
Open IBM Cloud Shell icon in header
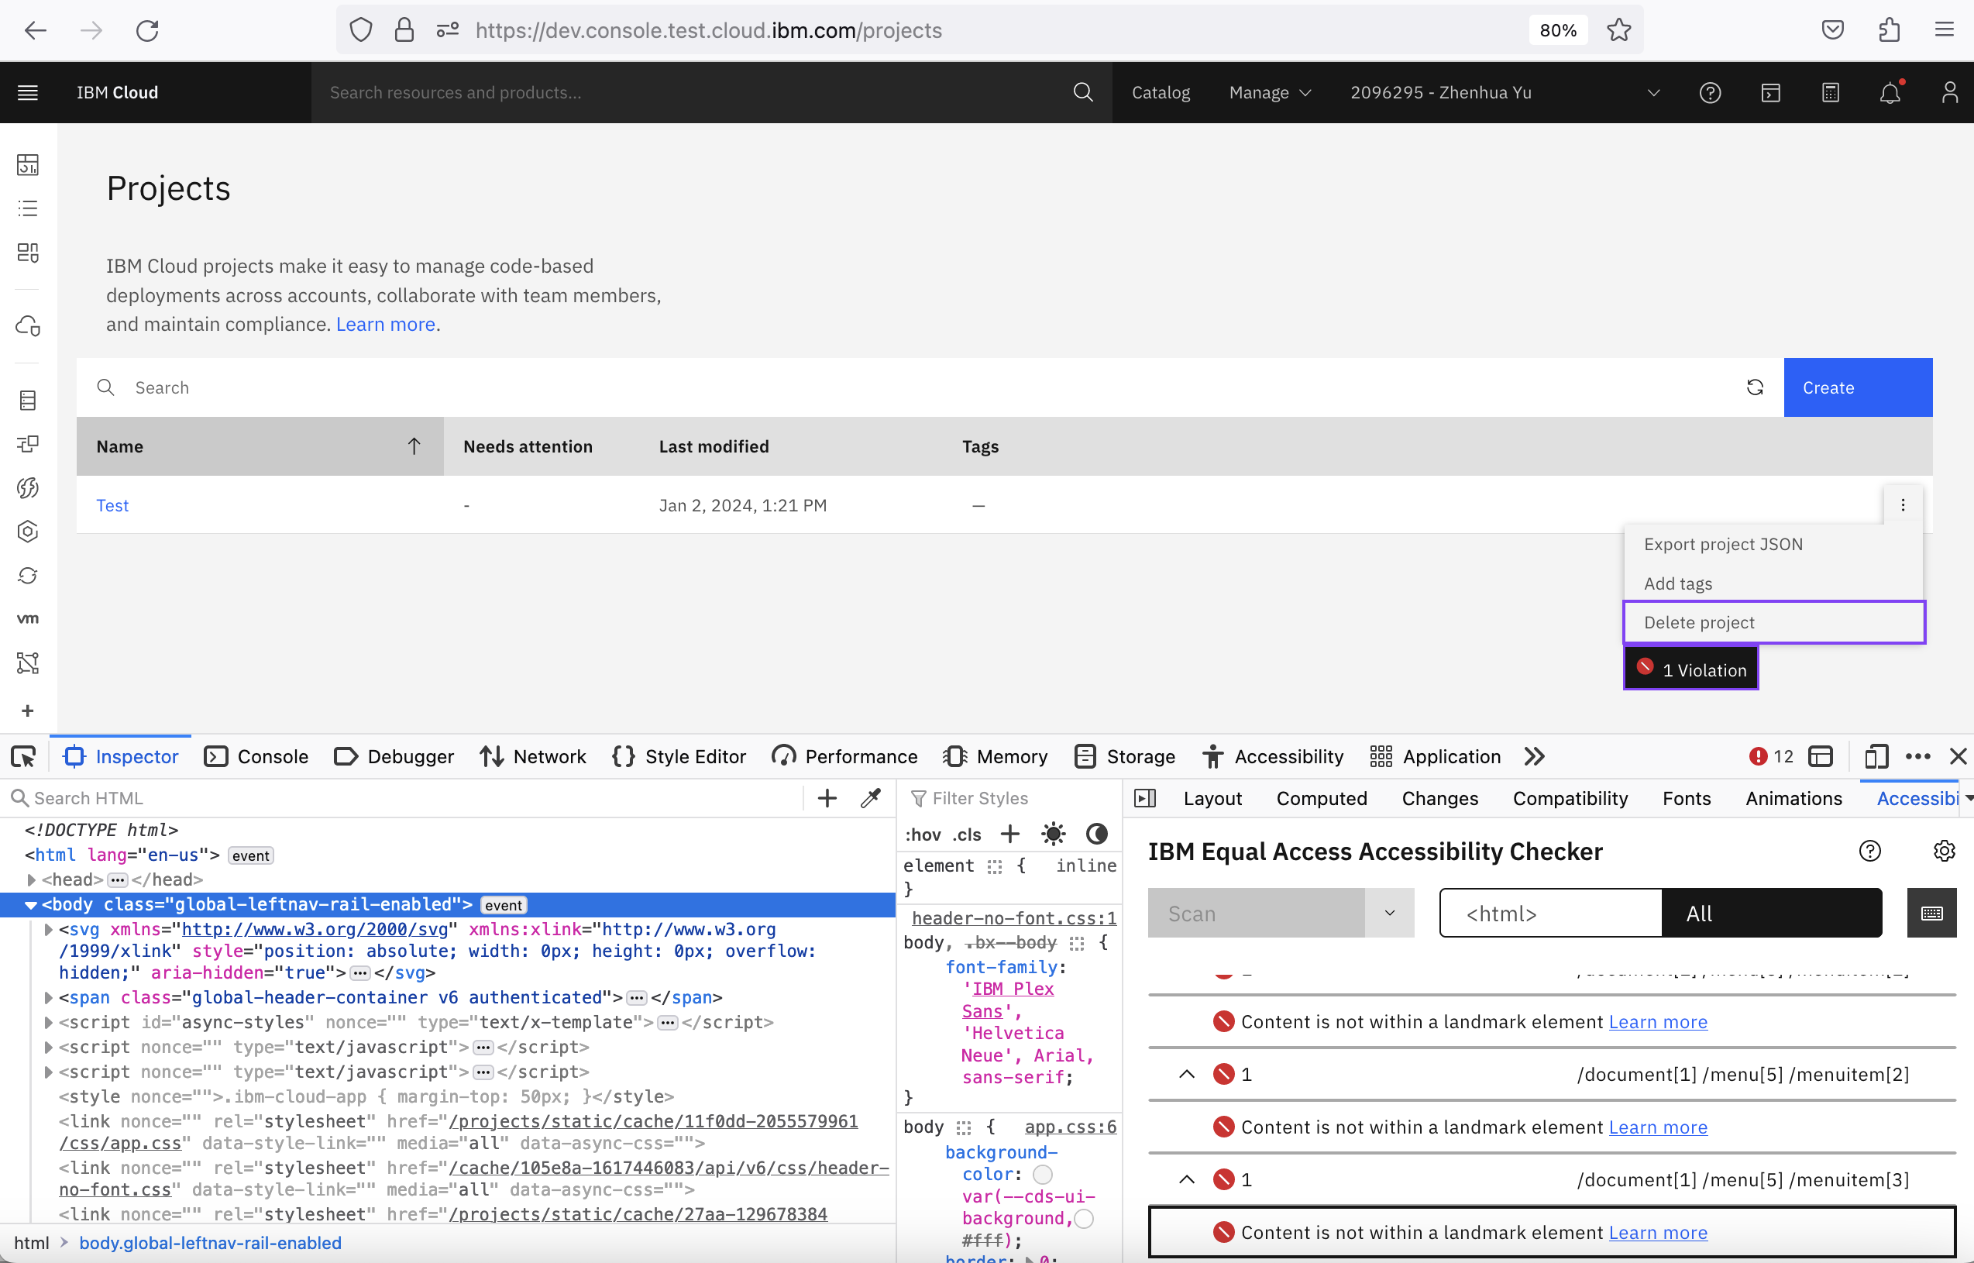click(1771, 93)
